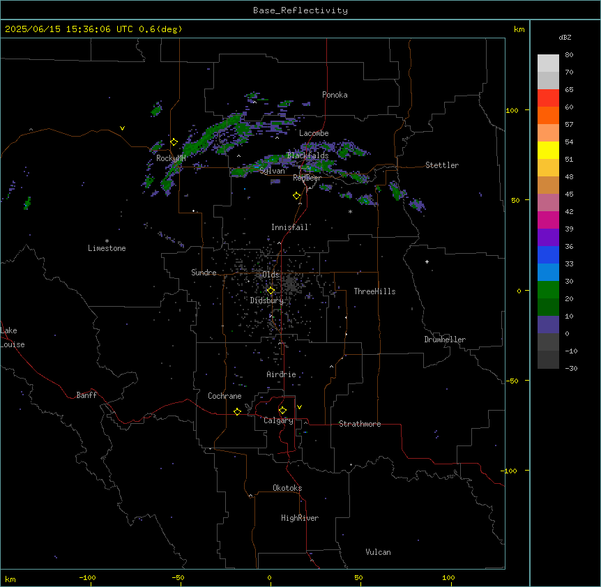
Task: Click the yellow V marker northwest of RockyMH
Action: [x=122, y=128]
